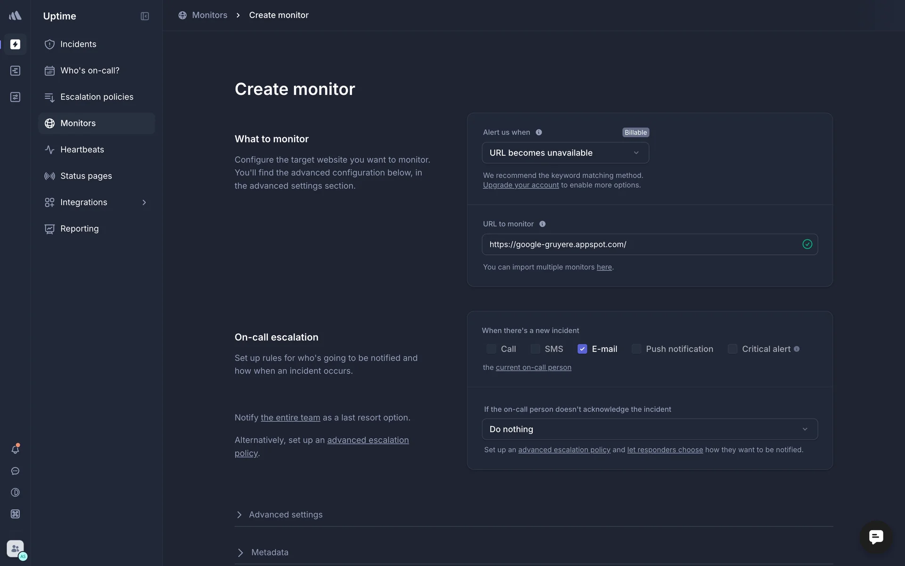The height and width of the screenshot is (566, 905).
Task: Click the keyboard shortcuts command icon
Action: [x=15, y=514]
